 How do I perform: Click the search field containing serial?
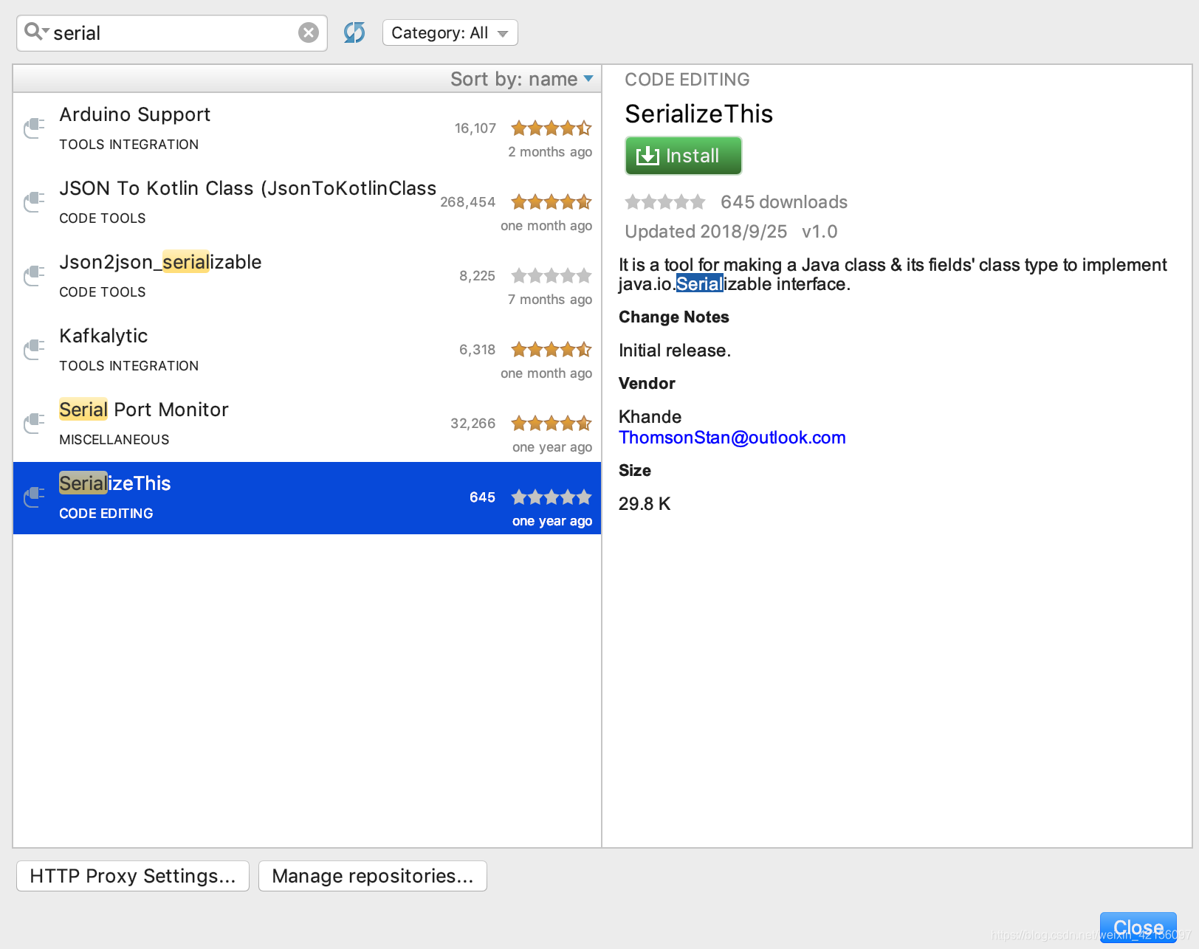click(x=172, y=33)
